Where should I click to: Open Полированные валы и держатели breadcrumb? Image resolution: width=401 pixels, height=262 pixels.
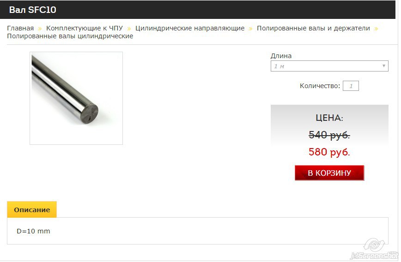coord(313,28)
